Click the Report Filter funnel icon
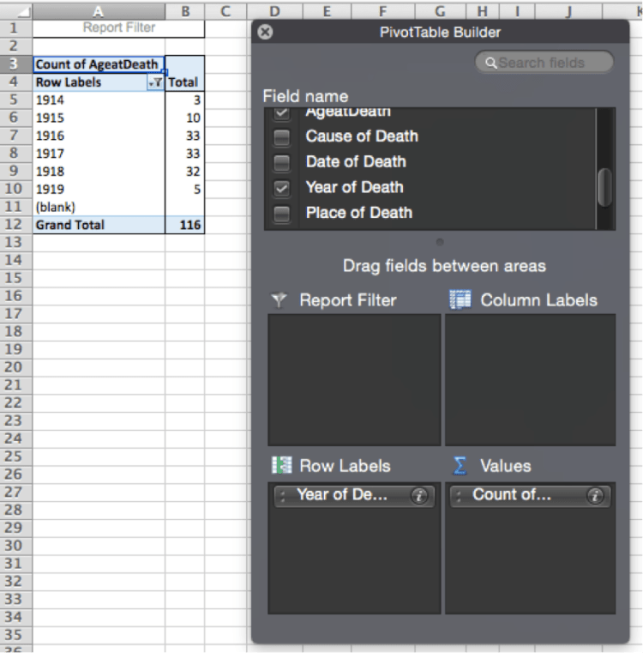This screenshot has height=653, width=643. tap(279, 300)
